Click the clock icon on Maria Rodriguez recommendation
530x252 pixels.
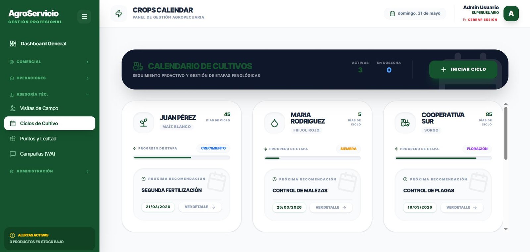[274, 179]
